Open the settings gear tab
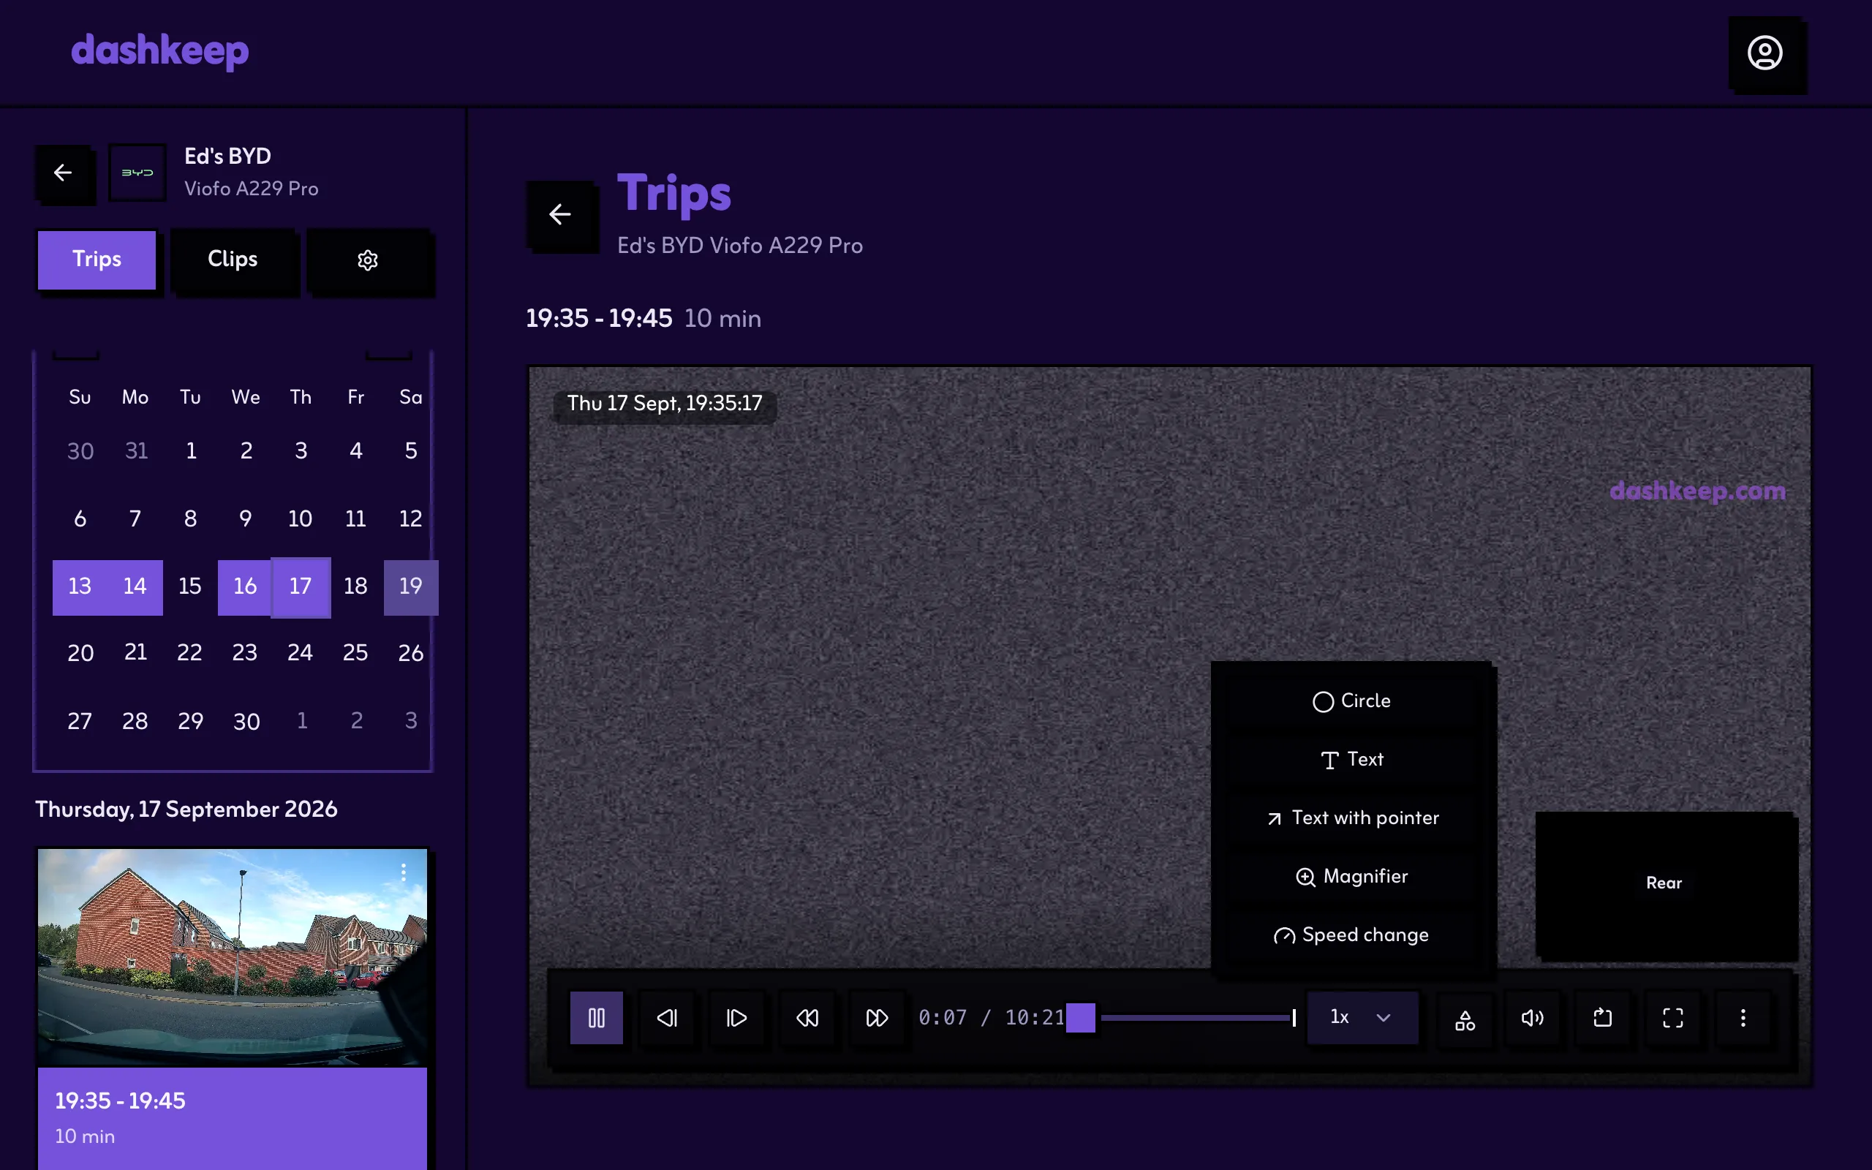This screenshot has width=1872, height=1170. (x=367, y=260)
